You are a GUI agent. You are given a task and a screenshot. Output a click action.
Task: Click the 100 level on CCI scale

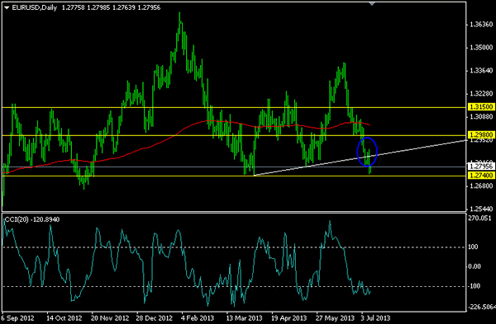click(473, 247)
